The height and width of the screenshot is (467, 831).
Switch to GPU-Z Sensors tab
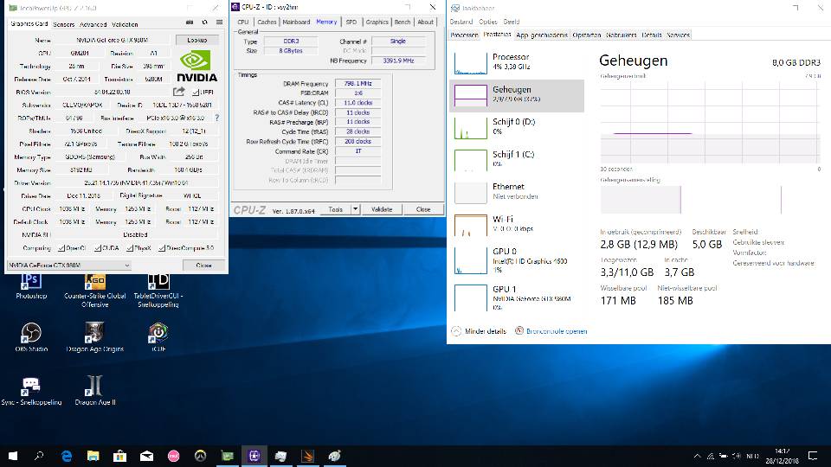tap(63, 24)
